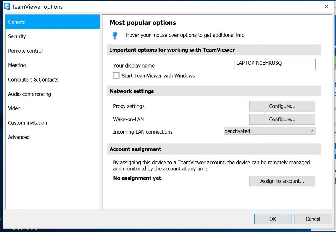Enable Start TeamViewer with Windows checkbox
The image size is (336, 232).
coord(116,76)
